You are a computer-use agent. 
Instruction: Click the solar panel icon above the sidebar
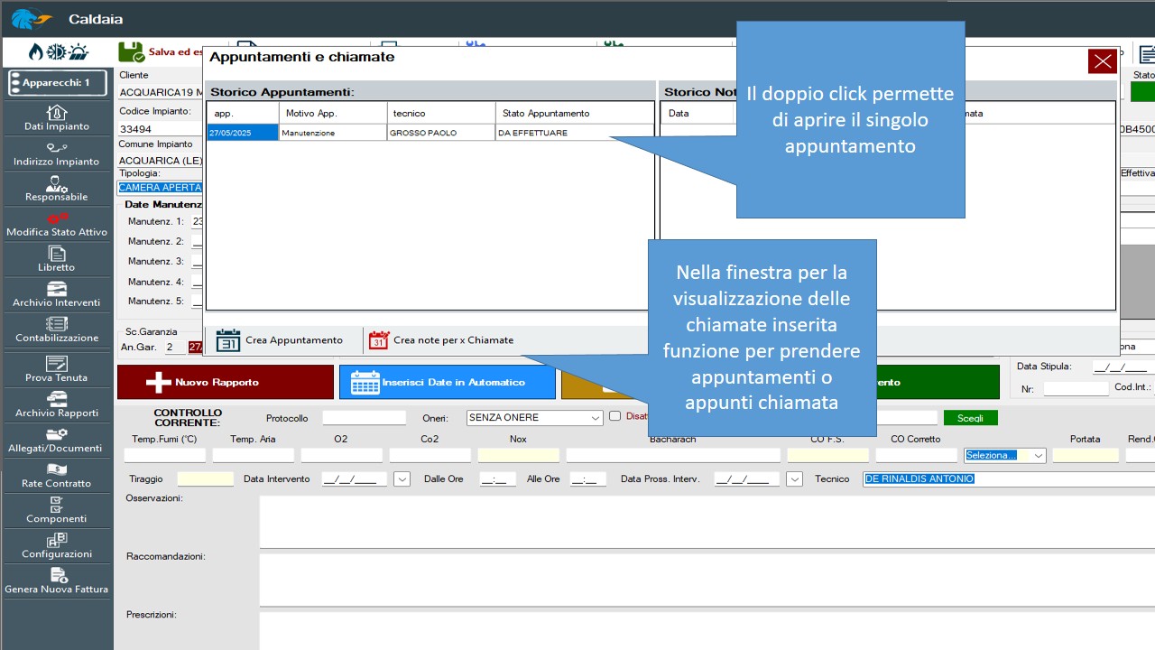[79, 51]
